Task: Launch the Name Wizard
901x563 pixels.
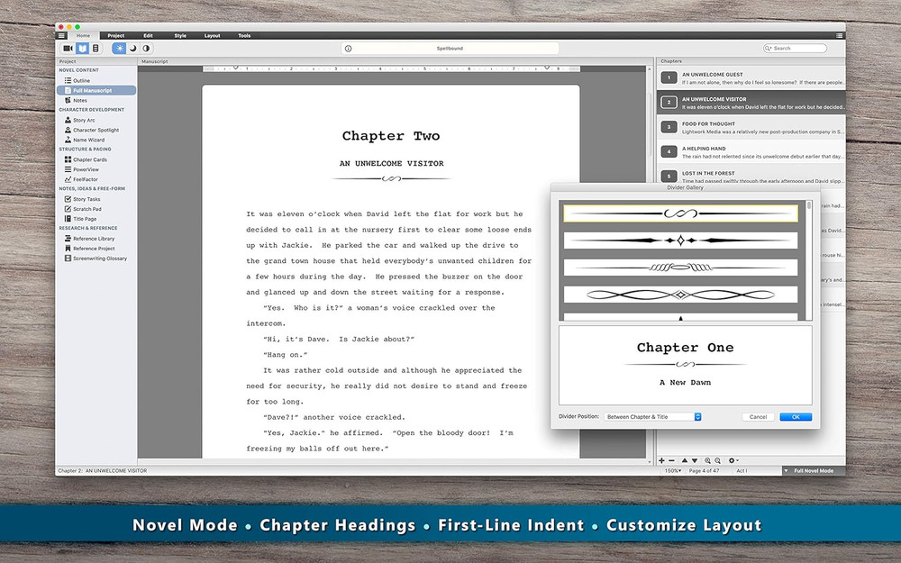Action: (86, 140)
